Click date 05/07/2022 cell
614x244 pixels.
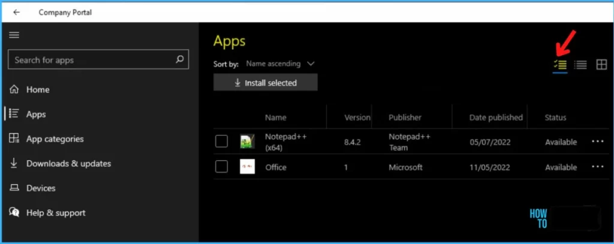pos(490,142)
